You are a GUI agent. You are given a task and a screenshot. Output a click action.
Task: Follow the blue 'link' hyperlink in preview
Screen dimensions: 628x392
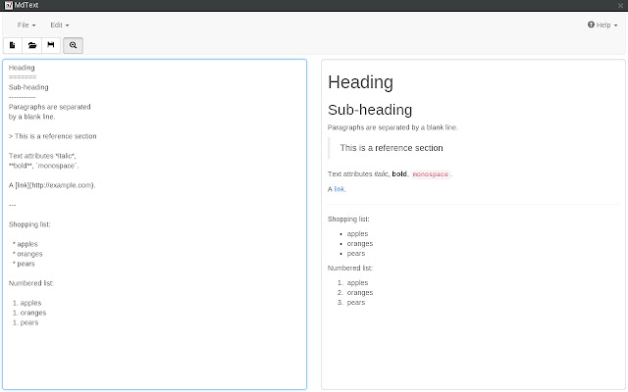[340, 189]
